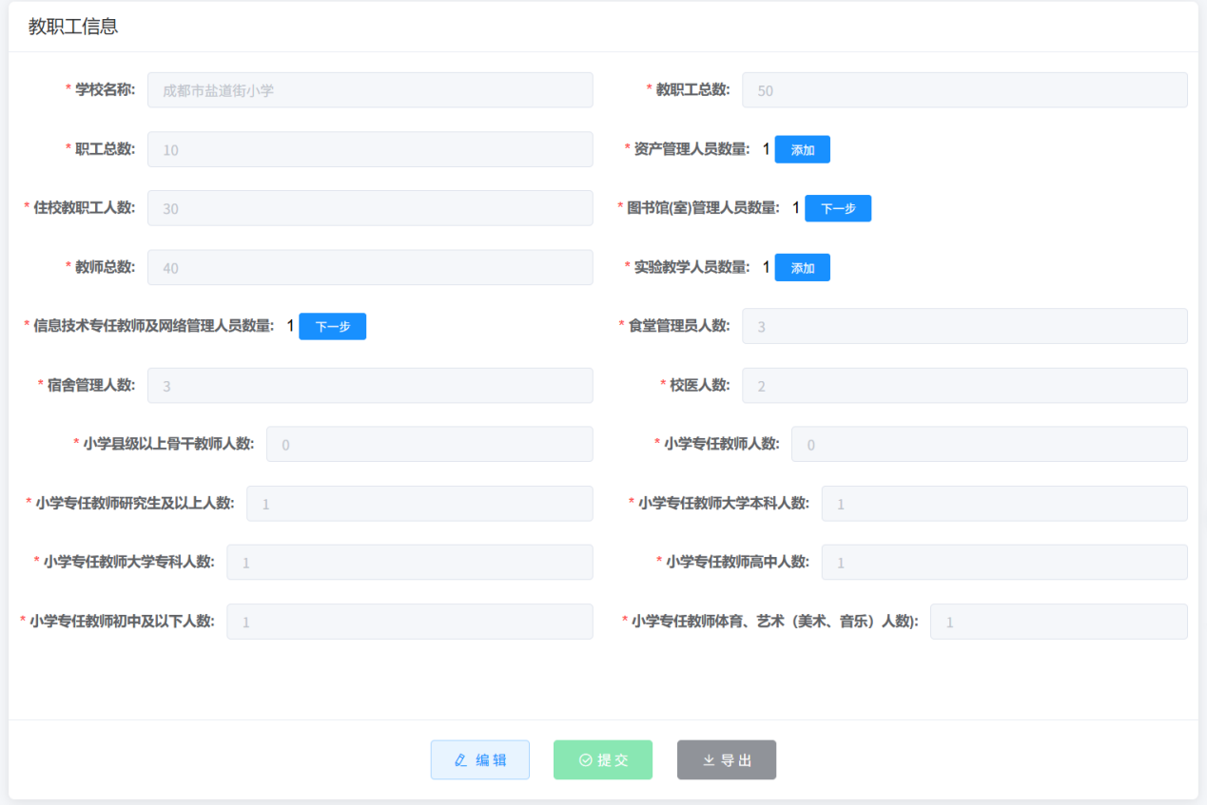
Task: Select the 学校名称 input field
Action: point(370,90)
